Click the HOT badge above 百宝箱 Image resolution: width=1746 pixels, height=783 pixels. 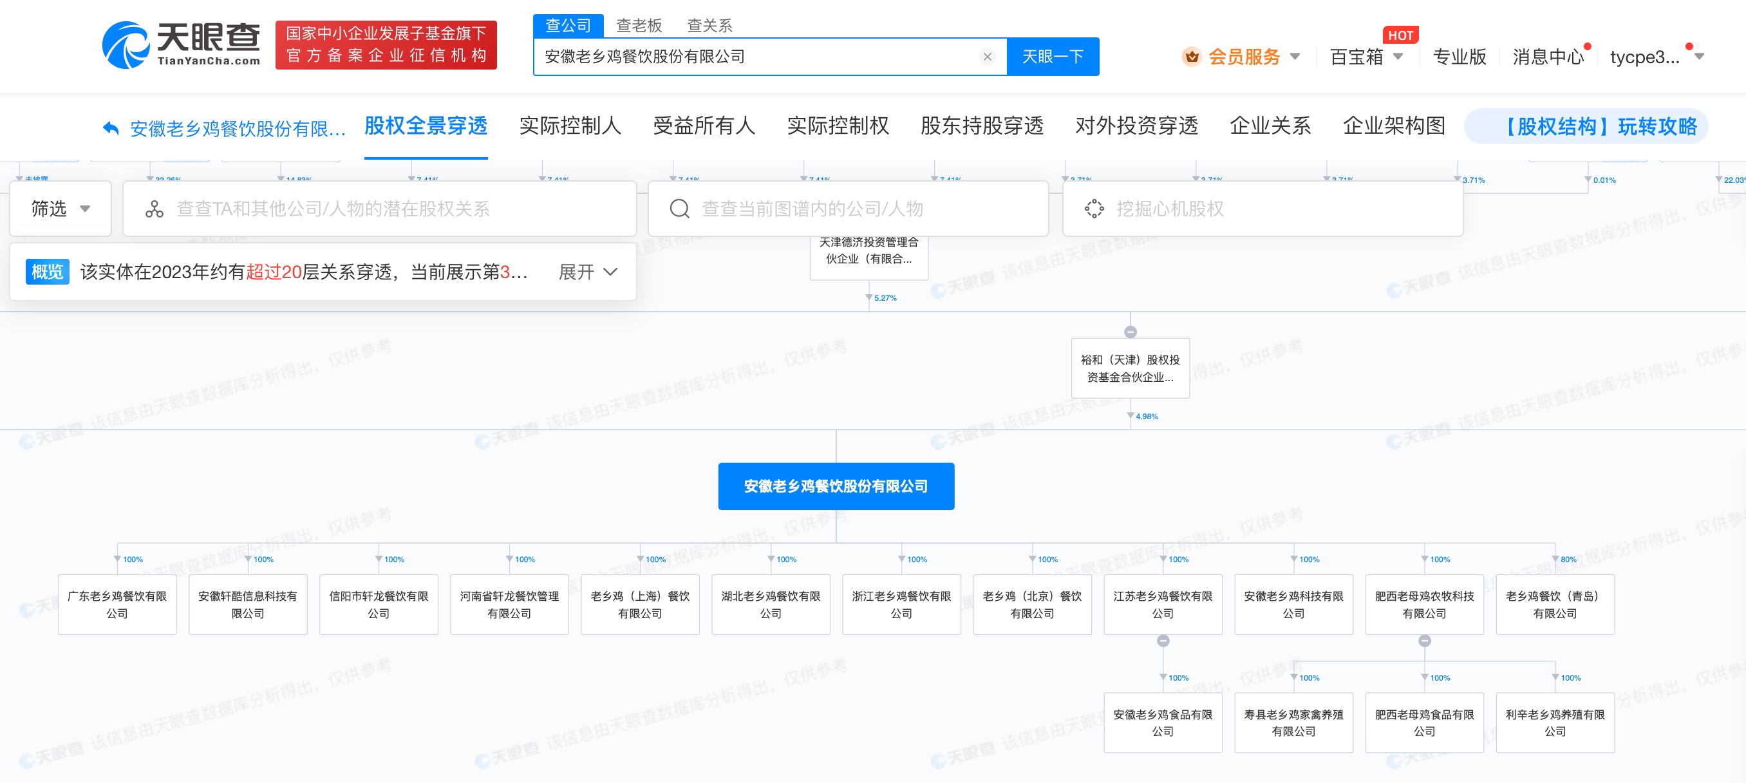tap(1400, 35)
